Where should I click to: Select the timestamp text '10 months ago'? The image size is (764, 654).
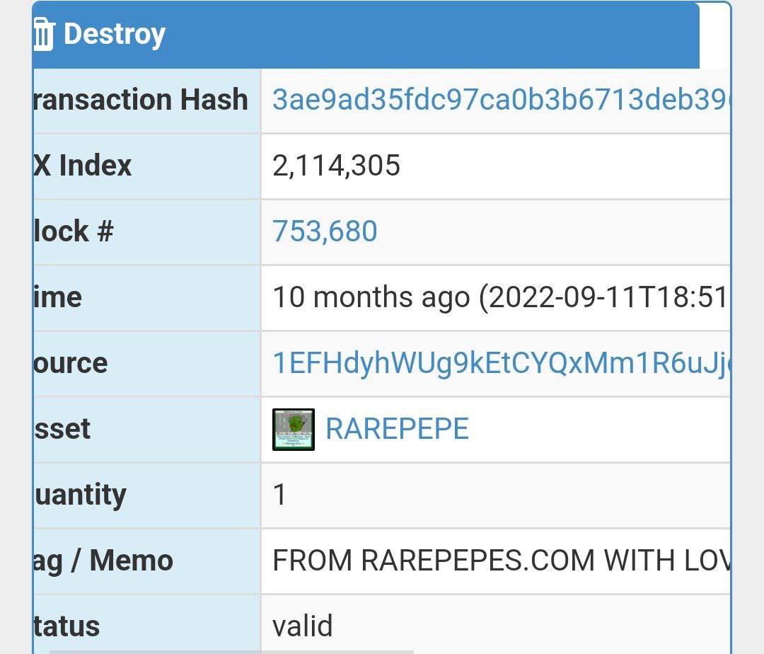371,297
